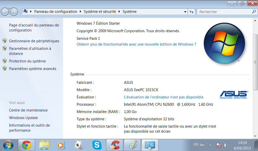Open CCleaner from the taskbar

115,145
